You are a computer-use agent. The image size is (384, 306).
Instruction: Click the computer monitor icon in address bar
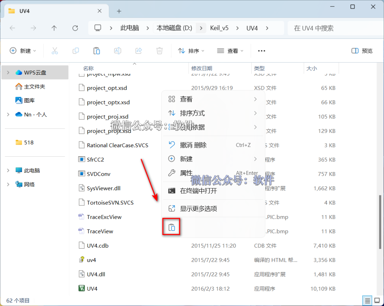(98, 28)
